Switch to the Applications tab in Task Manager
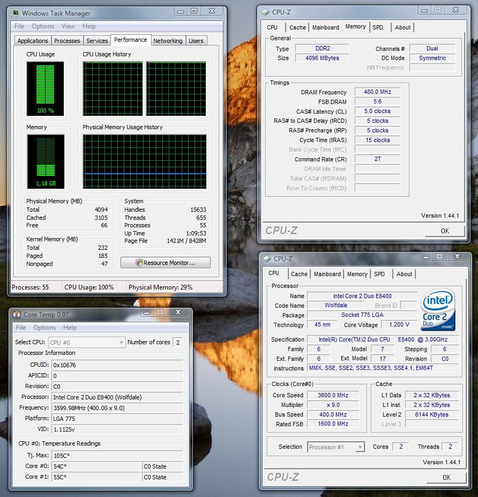 (x=33, y=41)
